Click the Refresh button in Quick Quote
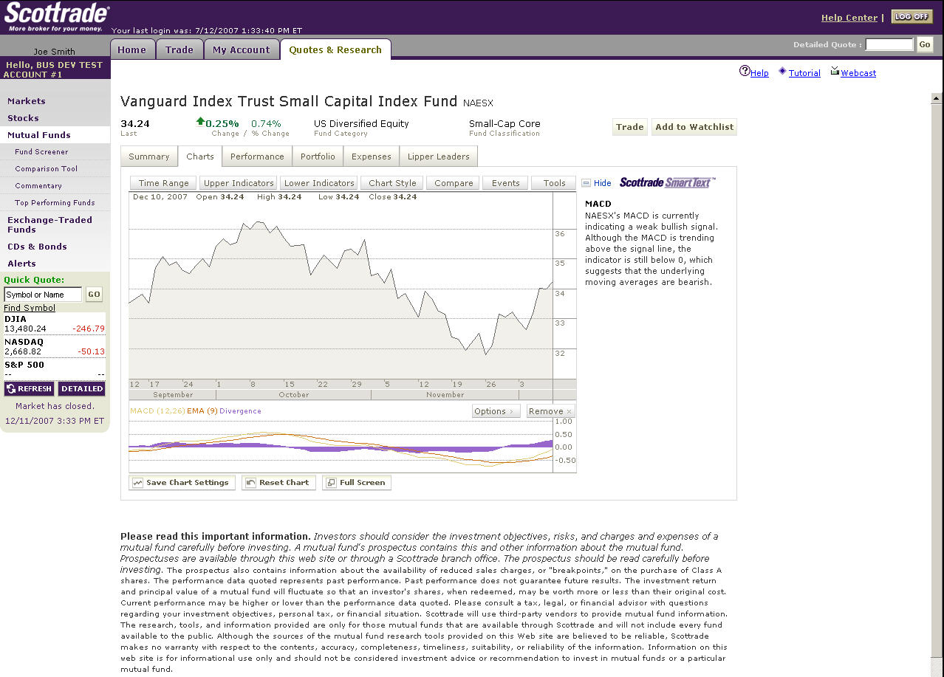 point(29,389)
